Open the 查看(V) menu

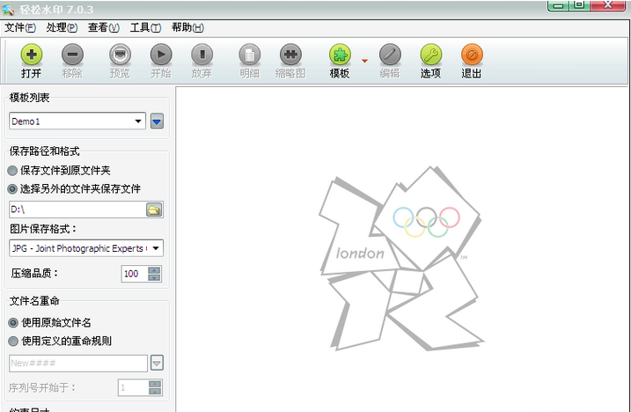(104, 27)
